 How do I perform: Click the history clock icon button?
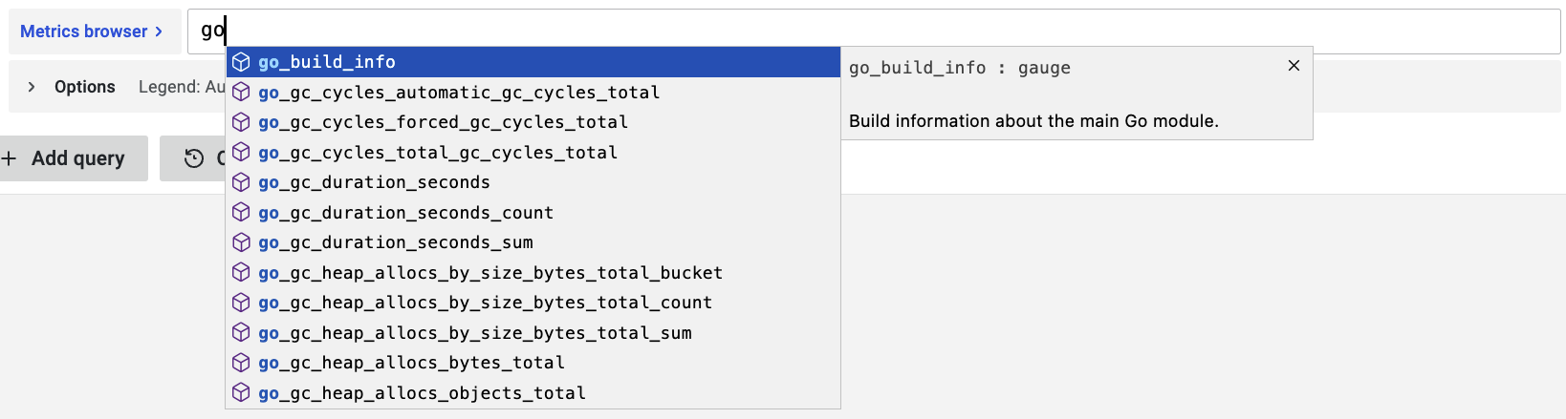tap(194, 158)
